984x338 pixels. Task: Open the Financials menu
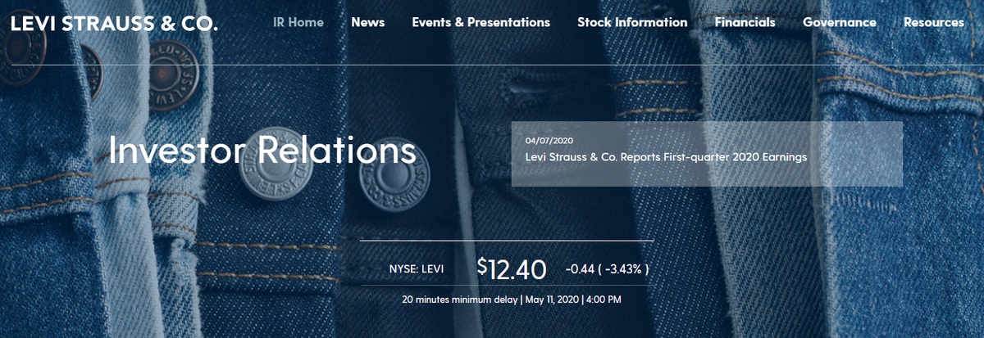point(745,22)
